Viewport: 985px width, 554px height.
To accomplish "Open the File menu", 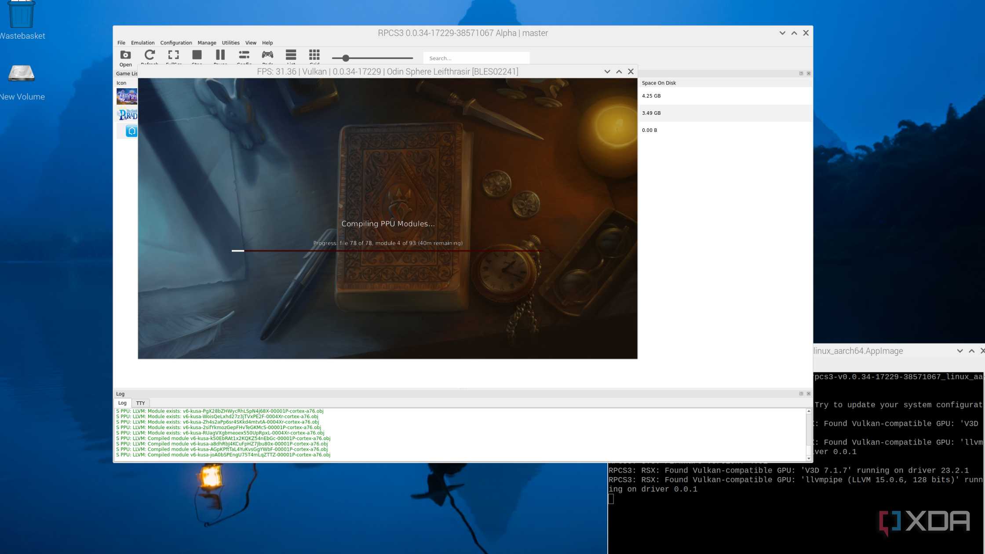I will pos(121,43).
